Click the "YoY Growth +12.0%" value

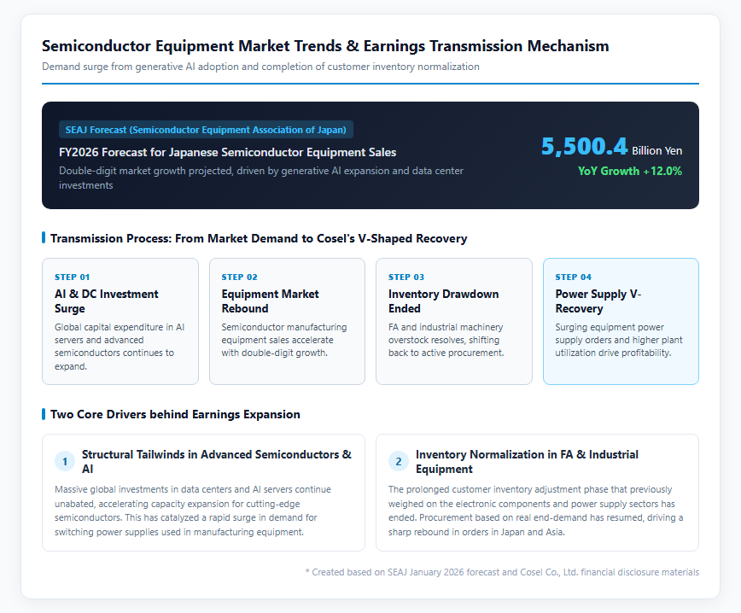coord(630,171)
